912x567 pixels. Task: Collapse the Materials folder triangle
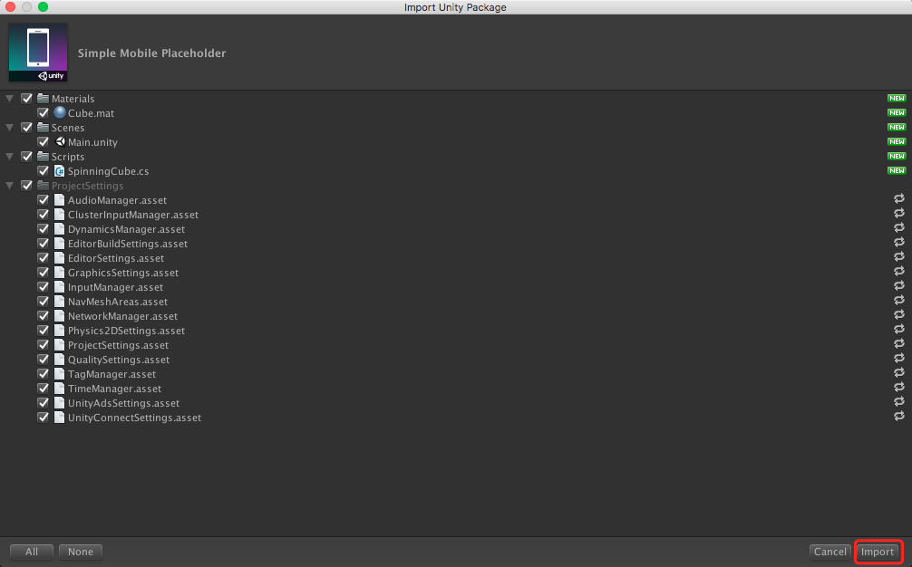(10, 99)
